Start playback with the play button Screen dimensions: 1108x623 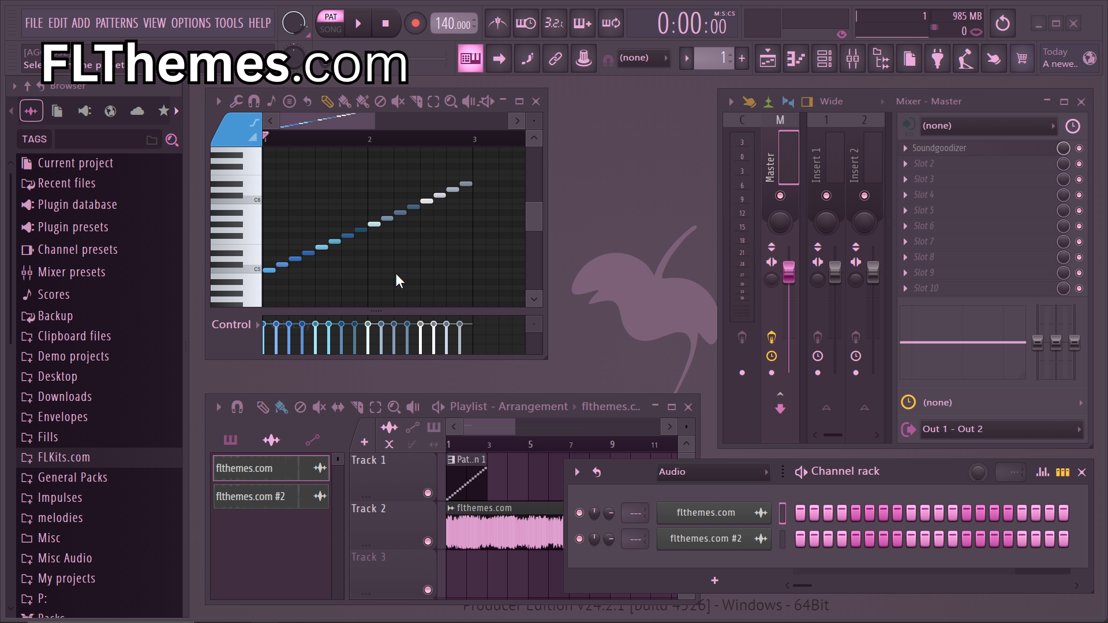click(358, 24)
